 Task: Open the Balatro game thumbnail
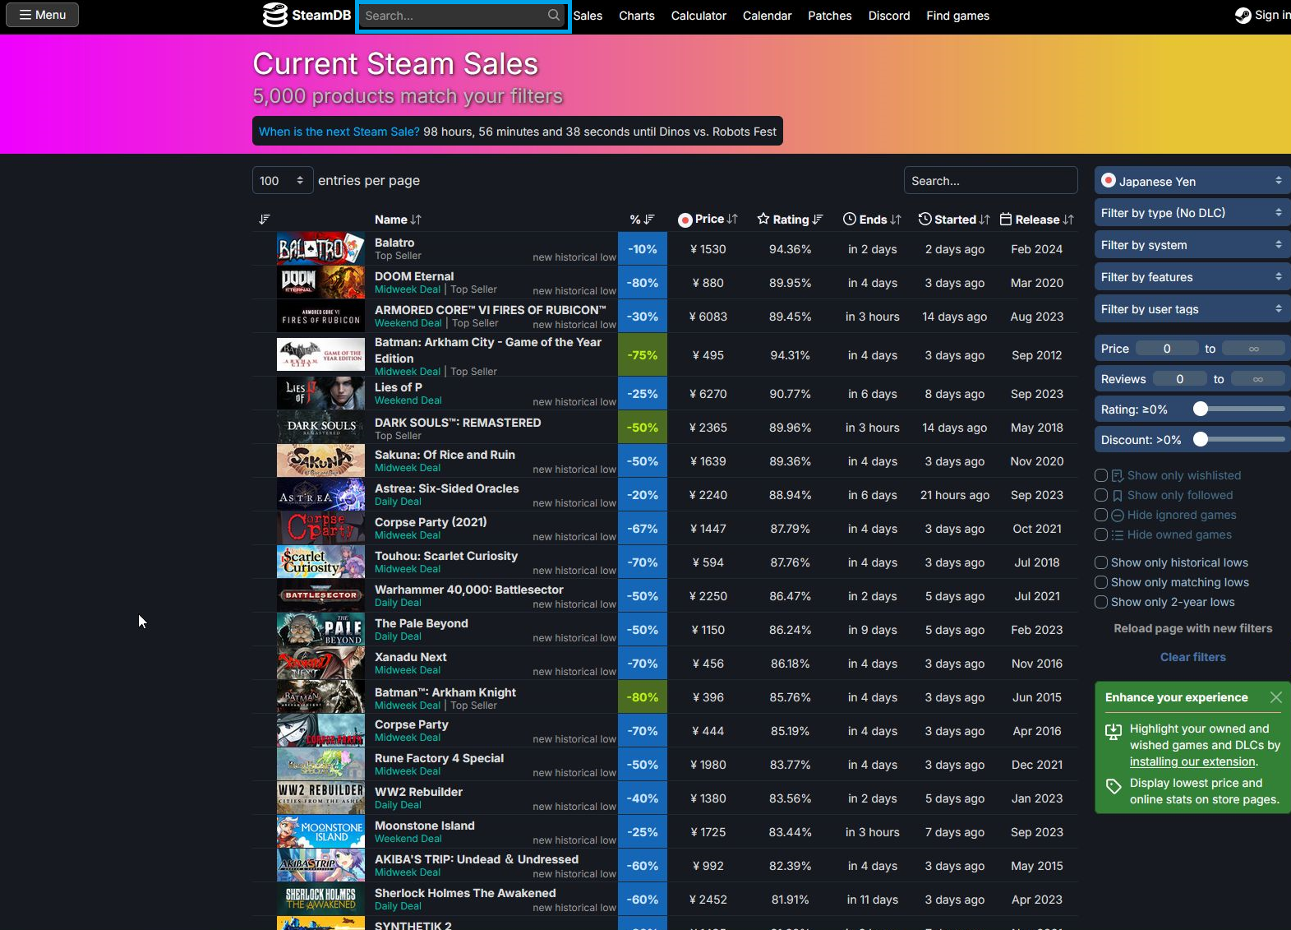[x=320, y=248]
